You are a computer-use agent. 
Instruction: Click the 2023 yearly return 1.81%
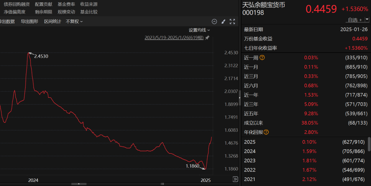(309, 161)
